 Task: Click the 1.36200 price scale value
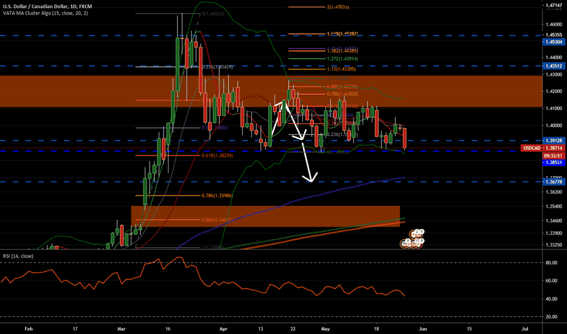[554, 192]
